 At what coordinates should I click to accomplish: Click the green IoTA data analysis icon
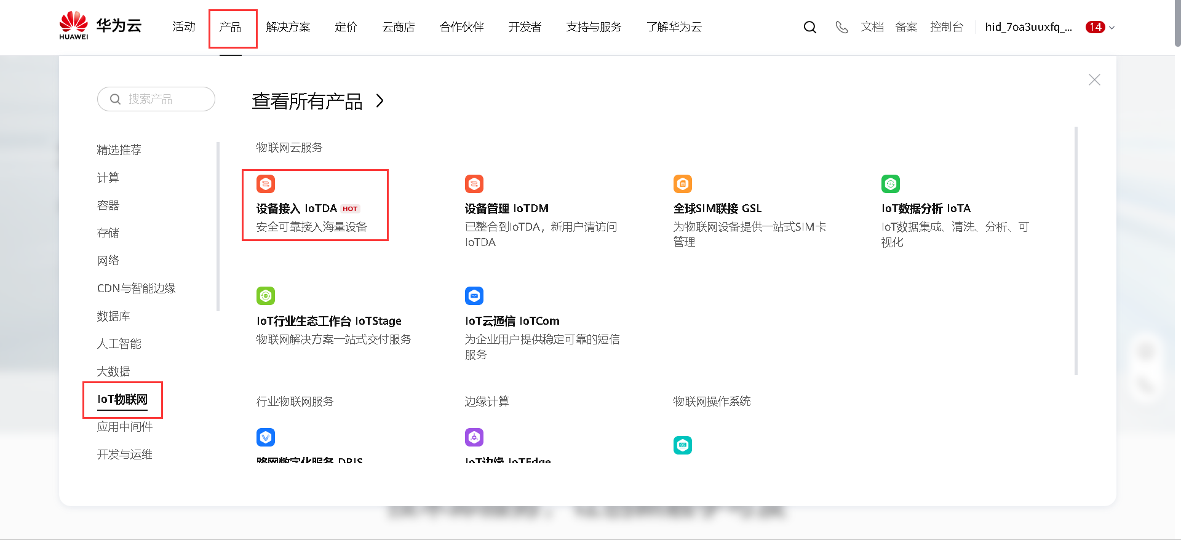pyautogui.click(x=891, y=184)
